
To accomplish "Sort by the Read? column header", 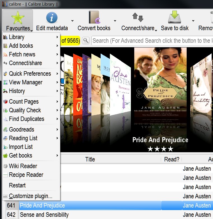I will tap(172, 159).
